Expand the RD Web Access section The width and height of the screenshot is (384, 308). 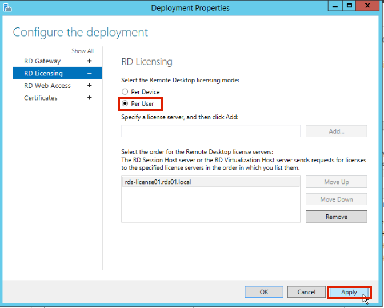[90, 86]
